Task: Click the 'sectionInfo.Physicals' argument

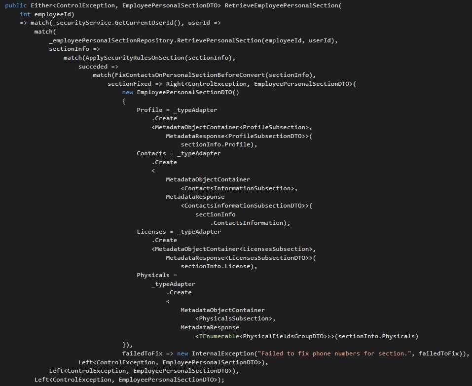Action: (376, 336)
